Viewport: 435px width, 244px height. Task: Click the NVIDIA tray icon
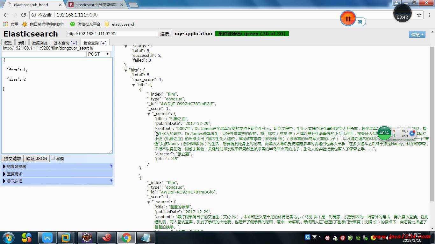(358, 238)
